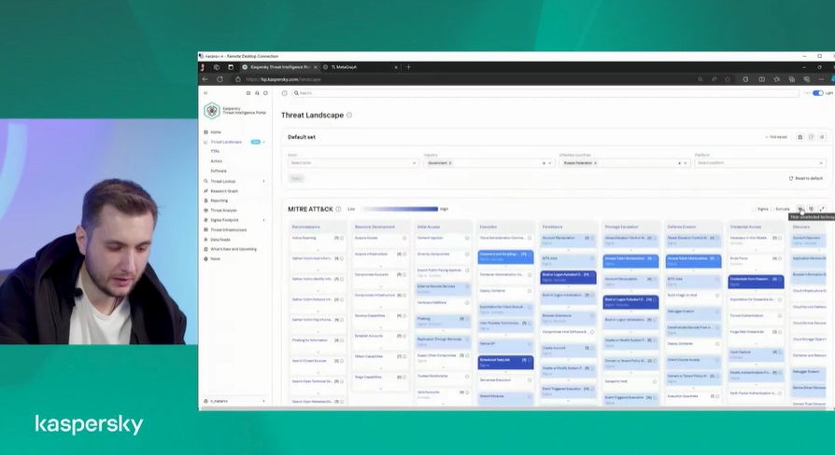Click the save set icon
The image size is (835, 455).
tap(800, 137)
